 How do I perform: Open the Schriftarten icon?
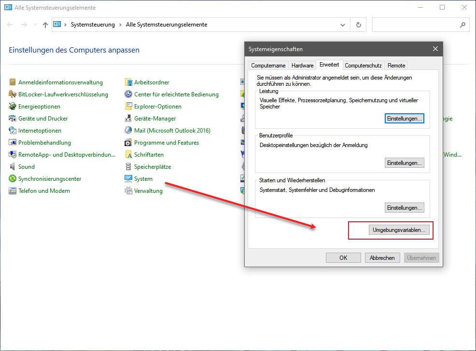pos(128,155)
